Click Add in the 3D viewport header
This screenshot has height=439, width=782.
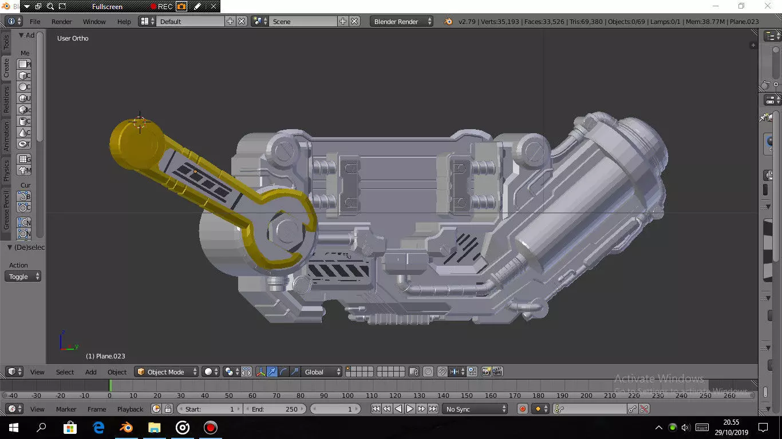click(91, 372)
